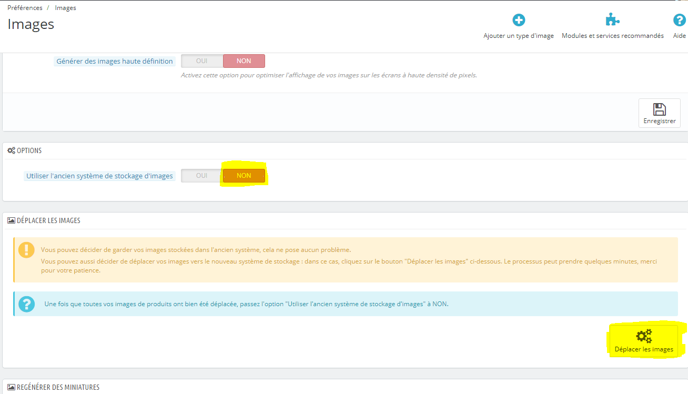Save settings with the Enregistrer floppy button
Screen dimensions: 688x394
660,113
